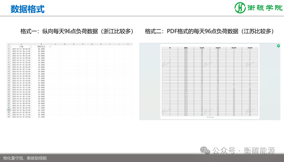Click cell 2023-01-01 01:00:00

point(21,58)
